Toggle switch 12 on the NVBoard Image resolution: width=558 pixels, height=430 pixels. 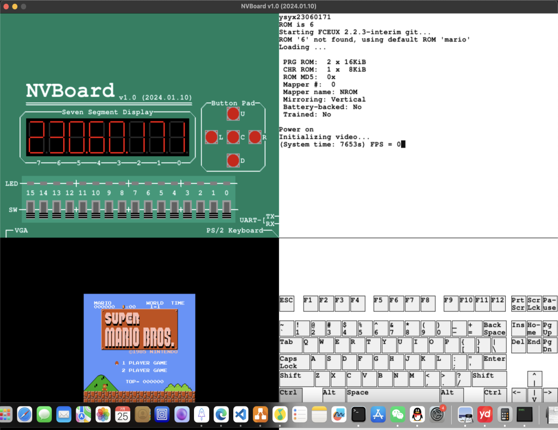click(70, 210)
